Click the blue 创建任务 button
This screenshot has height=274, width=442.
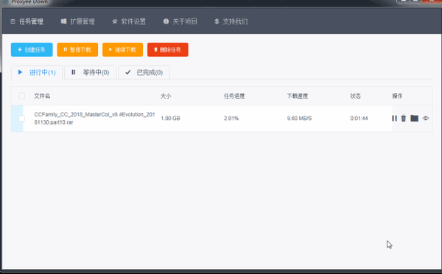(x=32, y=49)
